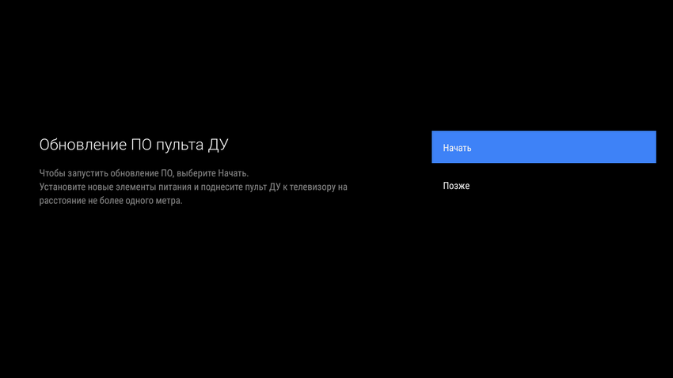Select the highlighted Начать button
Viewport: 673px width, 378px height.
click(543, 147)
